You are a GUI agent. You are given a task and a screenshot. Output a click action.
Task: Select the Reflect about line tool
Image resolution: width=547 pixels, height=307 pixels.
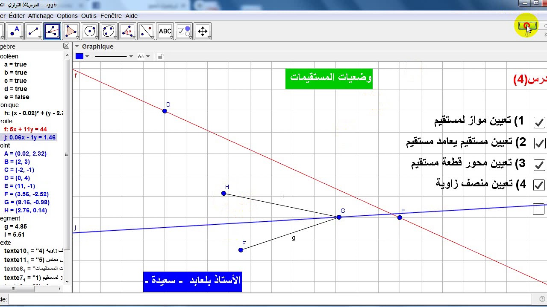tap(146, 31)
